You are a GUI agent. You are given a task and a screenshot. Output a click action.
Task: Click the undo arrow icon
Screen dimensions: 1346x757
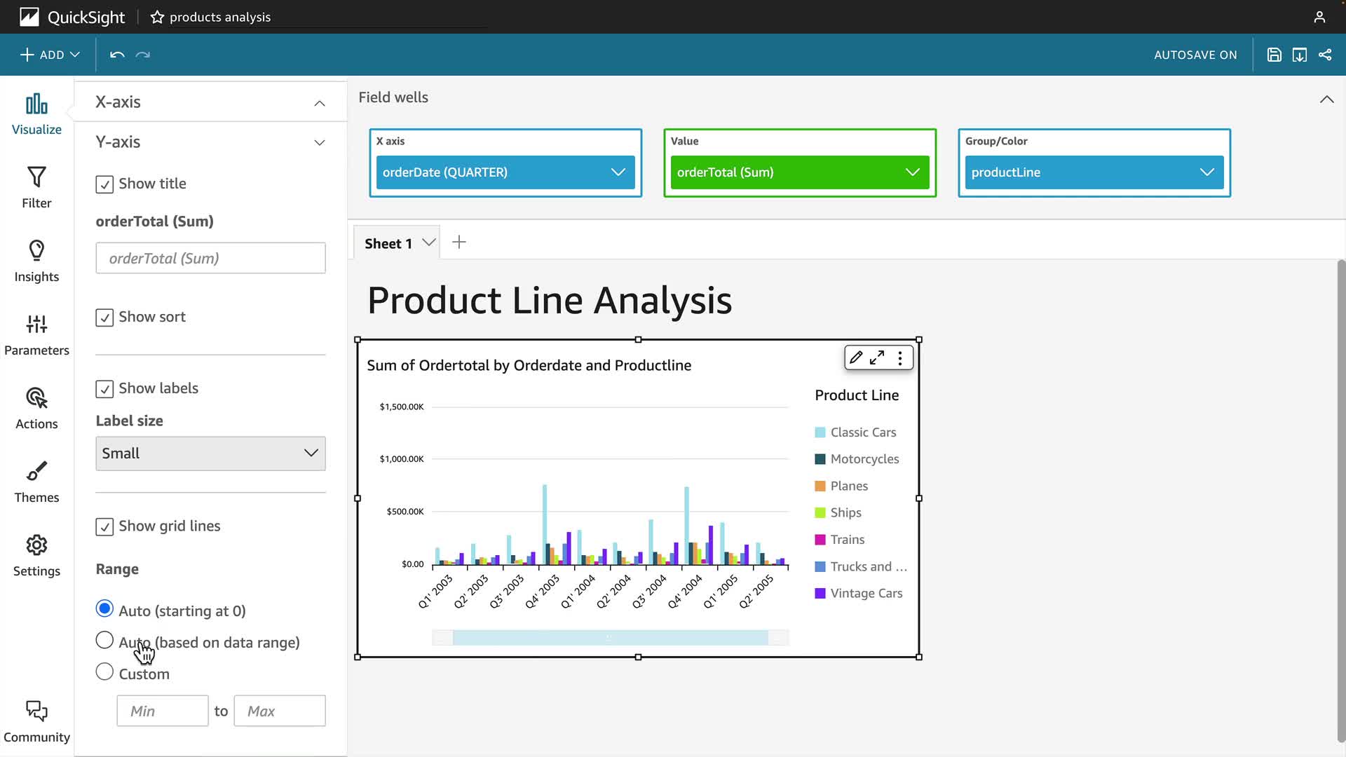(117, 55)
